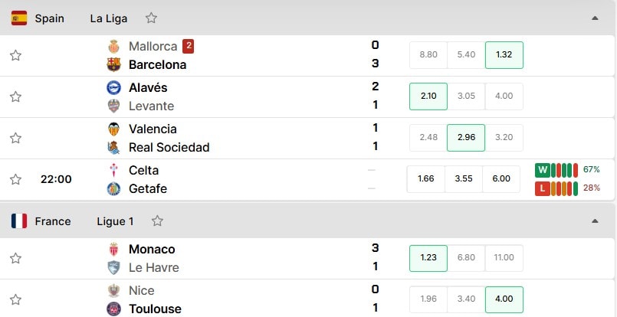617x317 pixels.
Task: Click the Real Sociedad crest
Action: pos(113,148)
